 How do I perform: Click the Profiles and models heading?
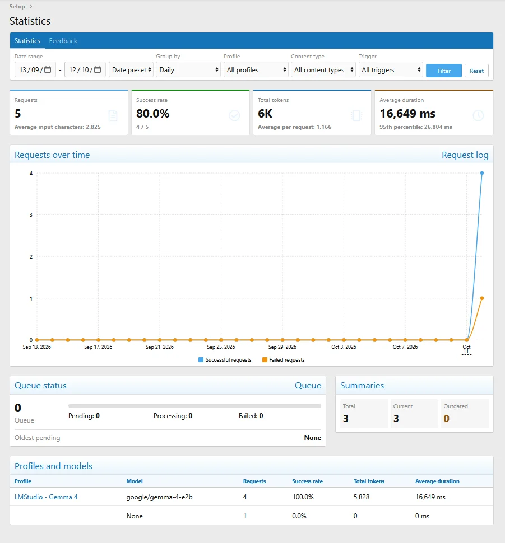point(53,466)
